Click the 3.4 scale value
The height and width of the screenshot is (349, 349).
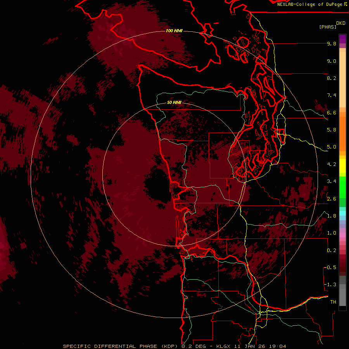(332, 181)
